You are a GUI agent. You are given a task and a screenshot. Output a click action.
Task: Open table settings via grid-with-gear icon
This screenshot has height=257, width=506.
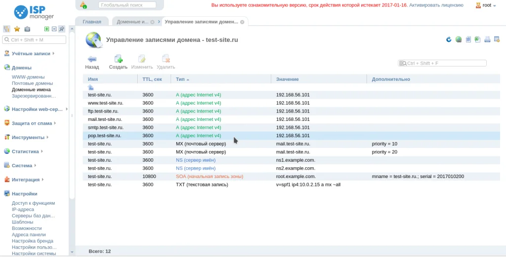[496, 39]
